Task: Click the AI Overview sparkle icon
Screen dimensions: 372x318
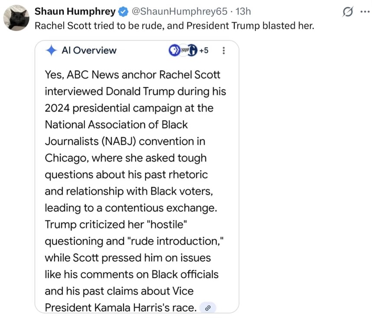Action: [x=51, y=50]
